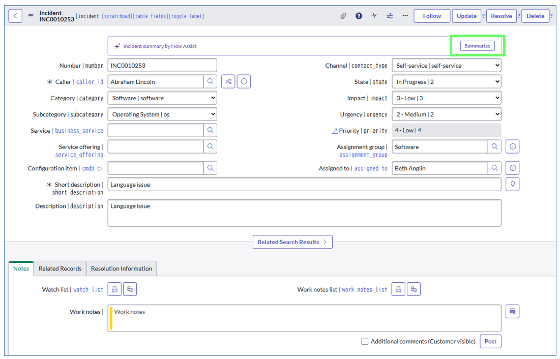Image resolution: width=560 pixels, height=359 pixels.
Task: Open personalize form settings icon
Action: pyautogui.click(x=390, y=16)
